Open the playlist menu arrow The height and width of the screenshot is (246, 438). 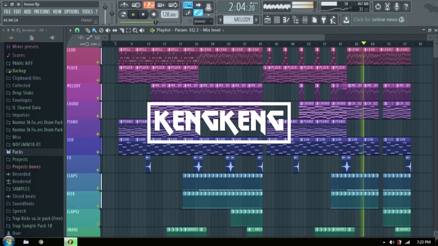coord(70,30)
